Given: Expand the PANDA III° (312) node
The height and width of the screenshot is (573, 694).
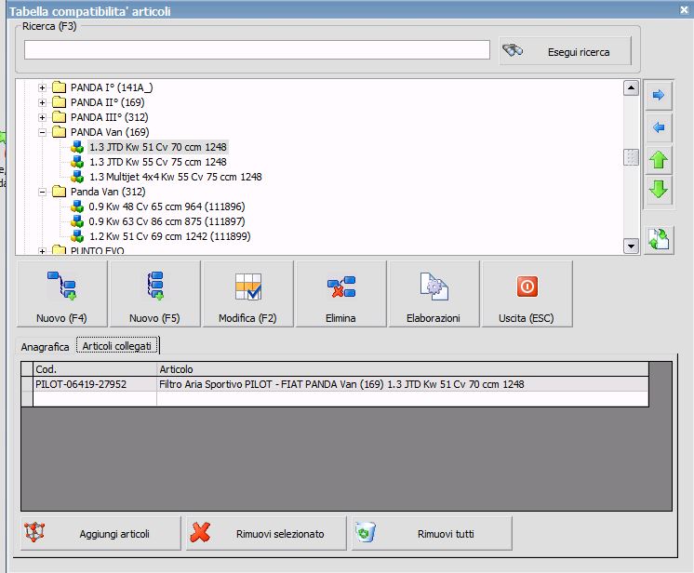Looking at the screenshot, I should click(x=42, y=117).
